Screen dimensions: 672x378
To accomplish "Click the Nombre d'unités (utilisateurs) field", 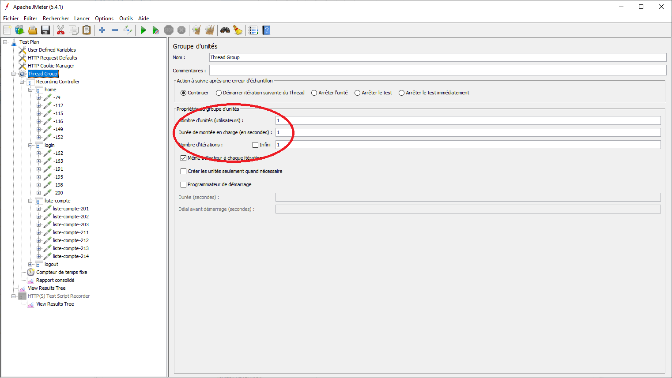I will point(468,120).
